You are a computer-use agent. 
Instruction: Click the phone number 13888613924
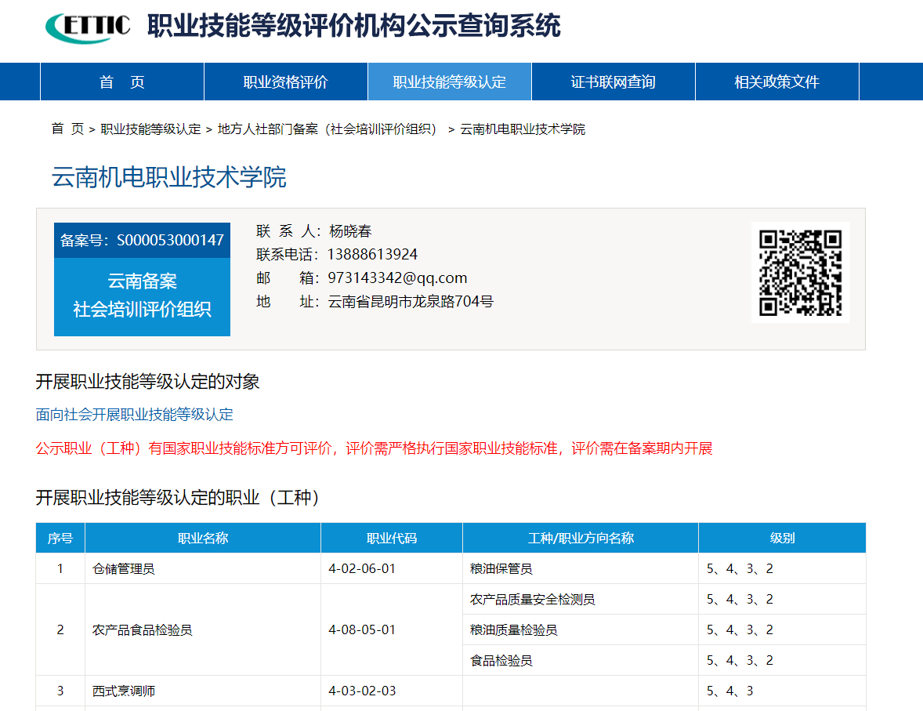pyautogui.click(x=375, y=254)
